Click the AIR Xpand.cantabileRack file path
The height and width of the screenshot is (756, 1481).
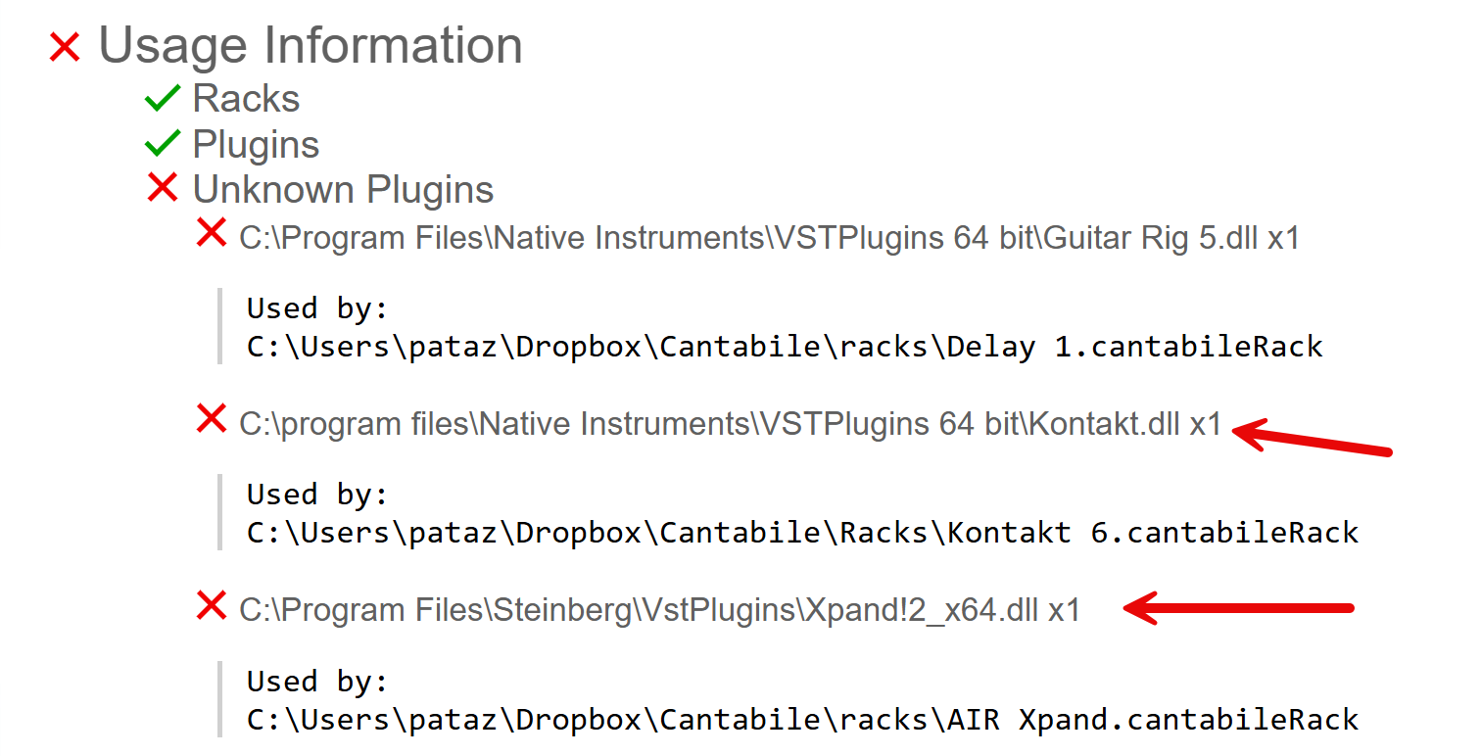coord(802,720)
